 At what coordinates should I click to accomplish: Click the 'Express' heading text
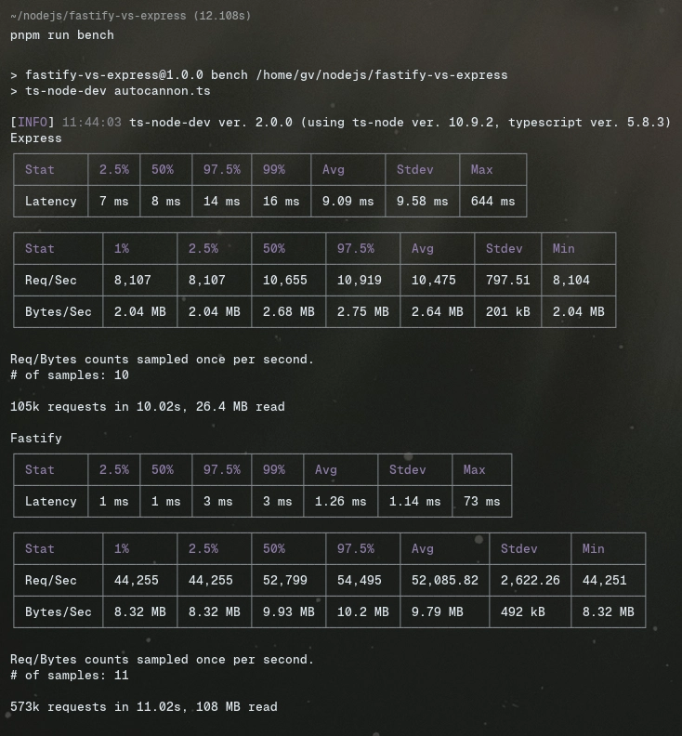click(35, 138)
